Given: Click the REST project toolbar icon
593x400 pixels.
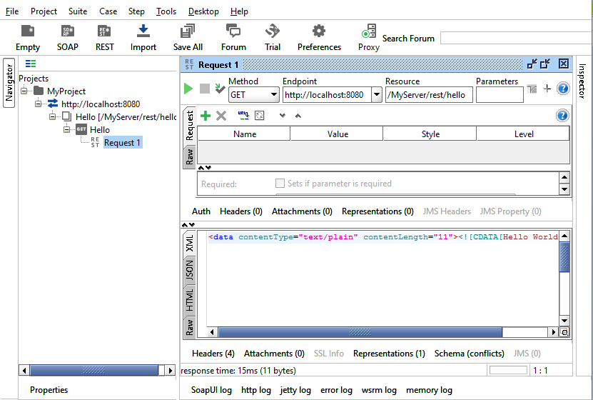Looking at the screenshot, I should (x=105, y=31).
